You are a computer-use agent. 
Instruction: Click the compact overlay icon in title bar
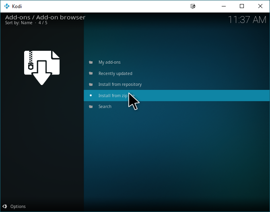click(x=193, y=6)
